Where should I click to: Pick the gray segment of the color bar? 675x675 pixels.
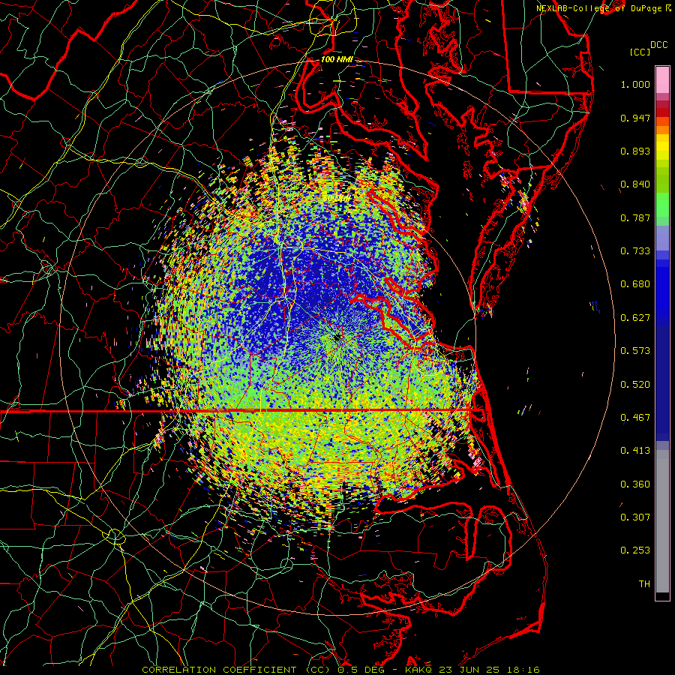(662, 521)
